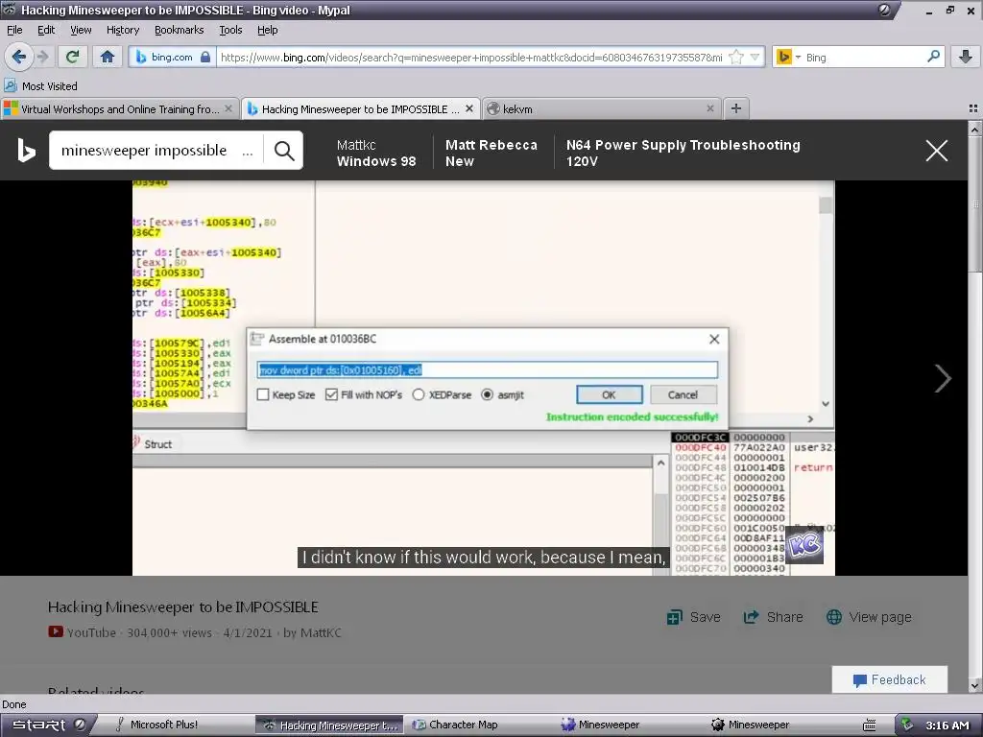Open the View menu
The width and height of the screenshot is (983, 737).
point(81,30)
